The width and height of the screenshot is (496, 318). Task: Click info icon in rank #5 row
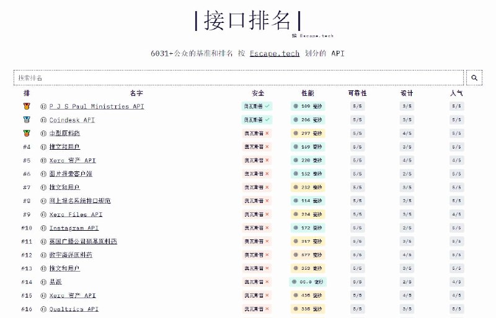coord(43,160)
